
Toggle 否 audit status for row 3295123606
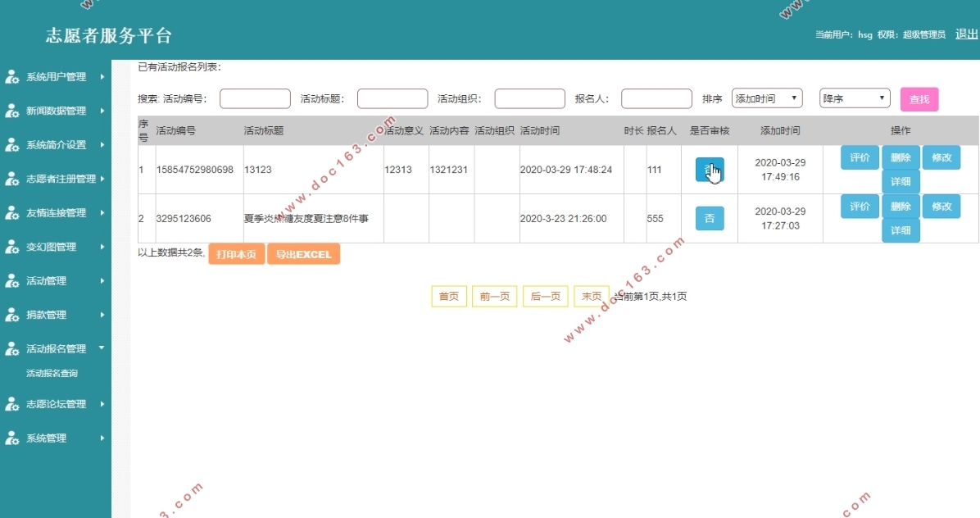pyautogui.click(x=710, y=218)
